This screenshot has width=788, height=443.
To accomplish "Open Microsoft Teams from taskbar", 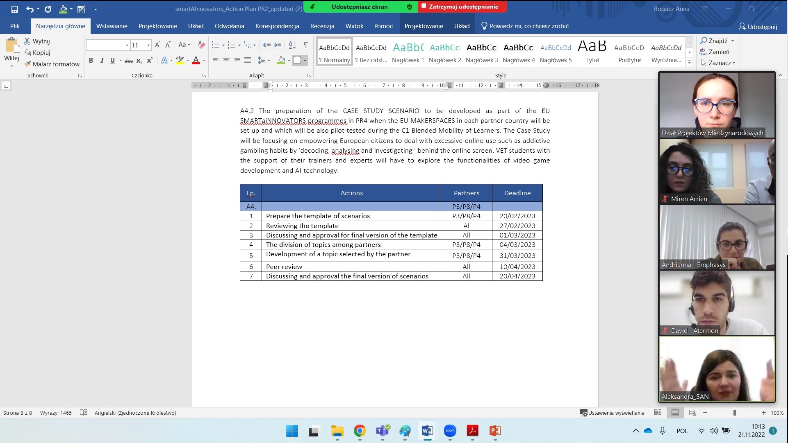I will pyautogui.click(x=383, y=431).
